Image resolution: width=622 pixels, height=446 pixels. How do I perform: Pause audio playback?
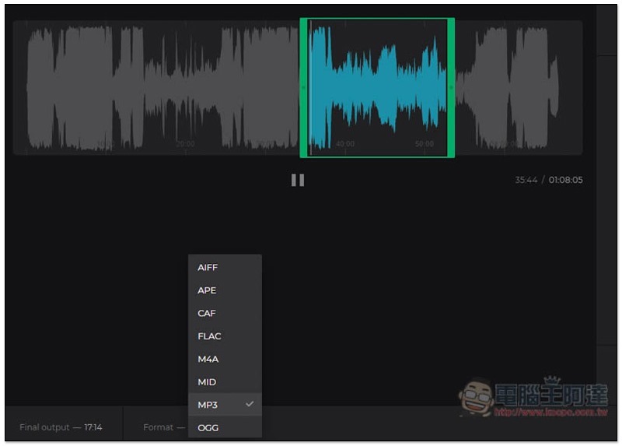(x=298, y=180)
